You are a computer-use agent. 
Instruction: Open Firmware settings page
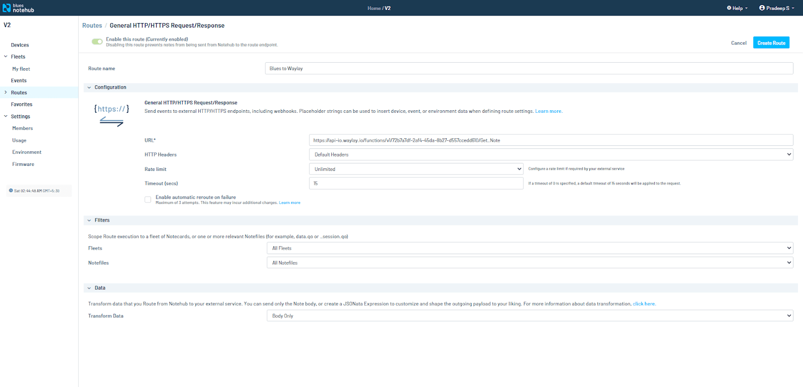pyautogui.click(x=23, y=164)
